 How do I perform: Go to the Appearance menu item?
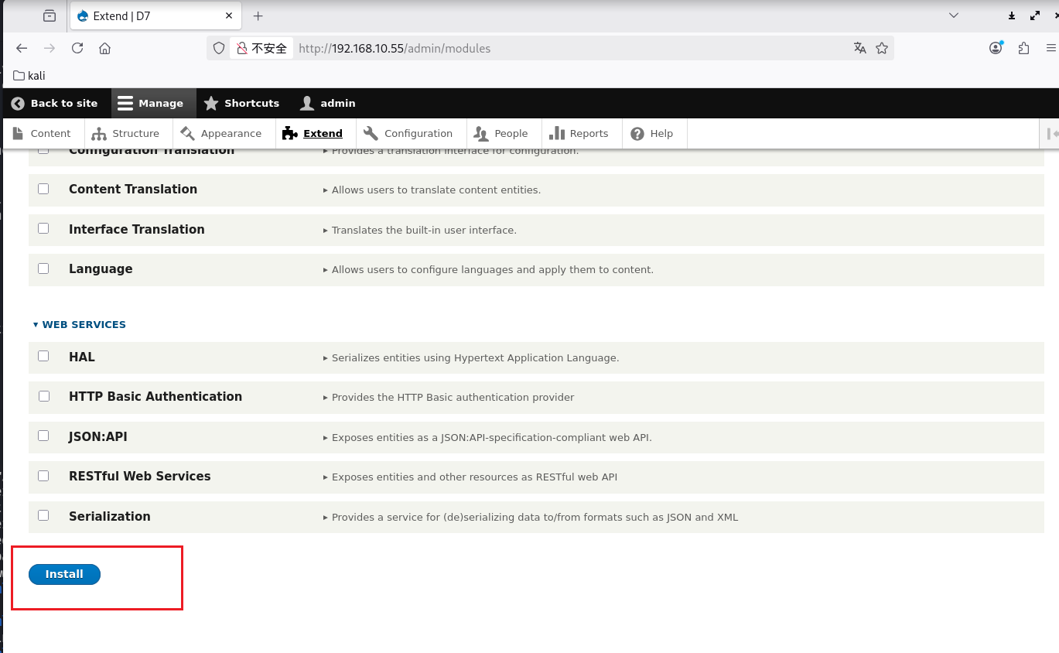(223, 133)
